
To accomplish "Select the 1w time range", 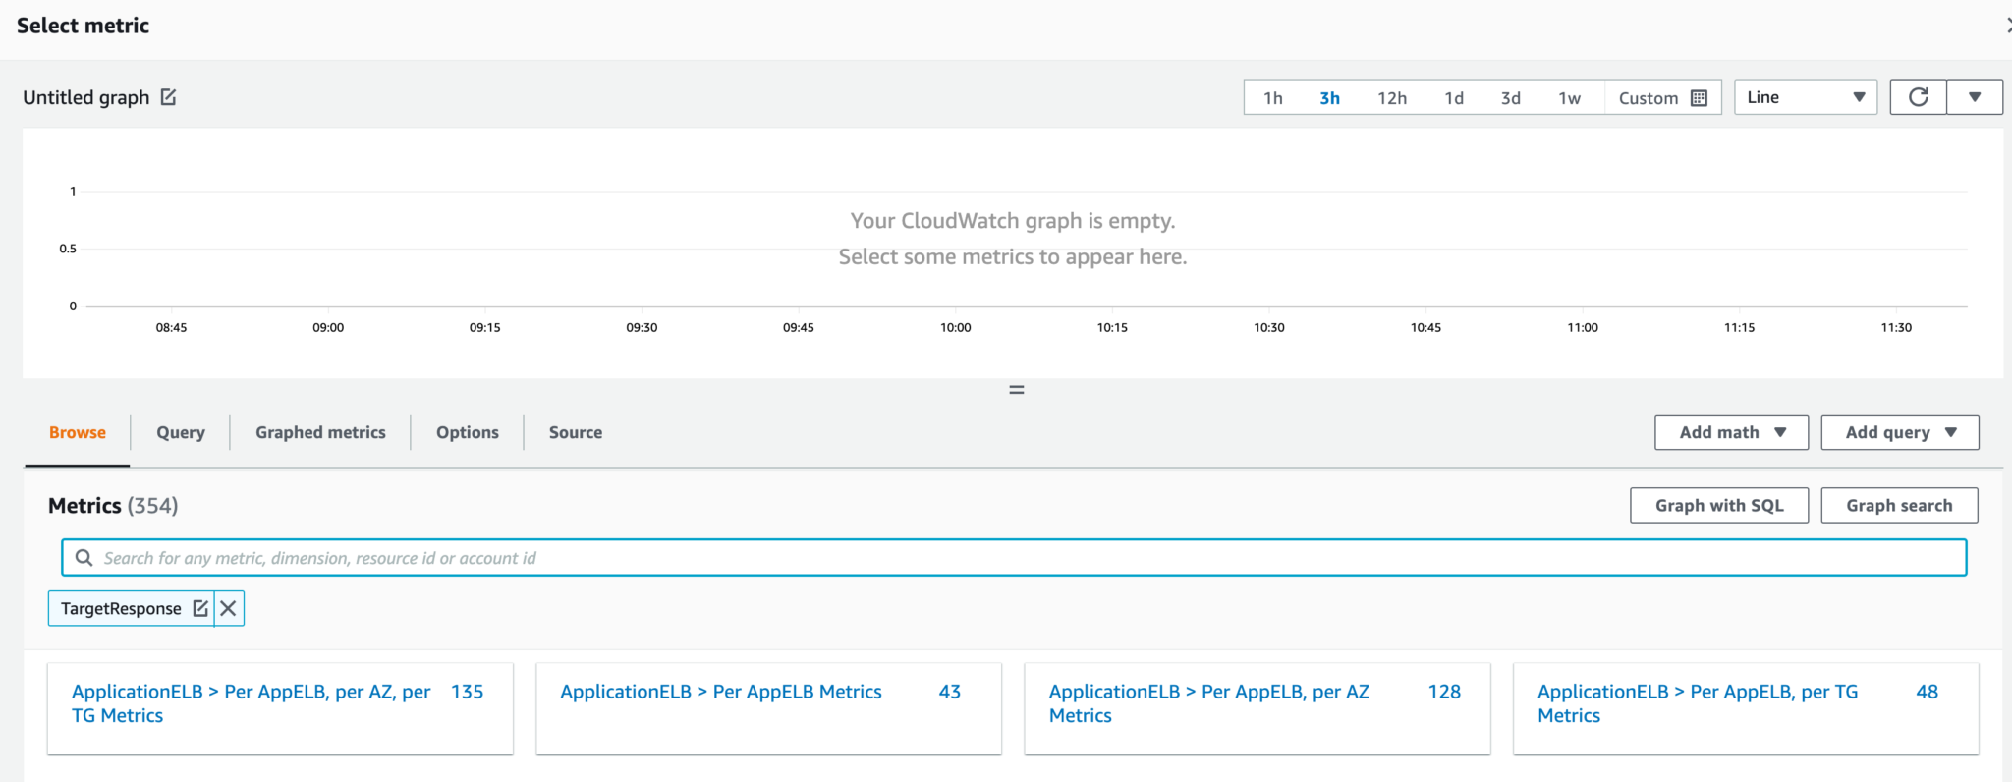I will pyautogui.click(x=1569, y=98).
